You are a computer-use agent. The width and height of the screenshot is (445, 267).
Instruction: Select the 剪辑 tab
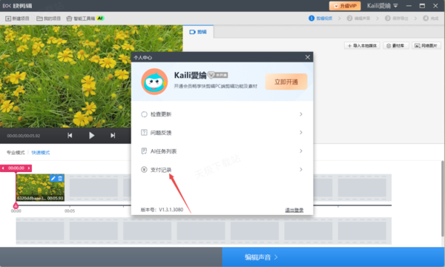[198, 32]
